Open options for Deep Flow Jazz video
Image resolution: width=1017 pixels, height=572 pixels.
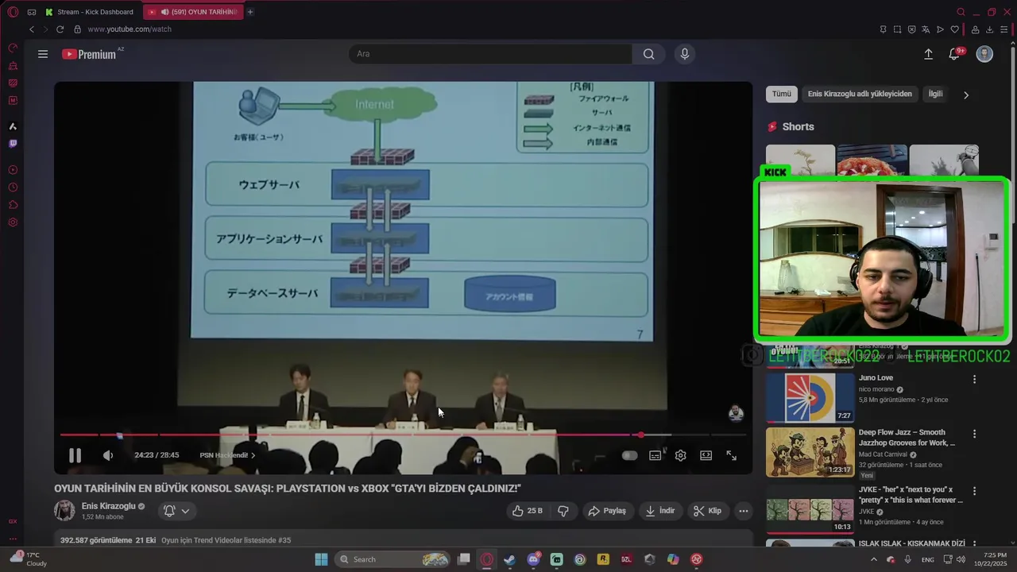pos(974,434)
